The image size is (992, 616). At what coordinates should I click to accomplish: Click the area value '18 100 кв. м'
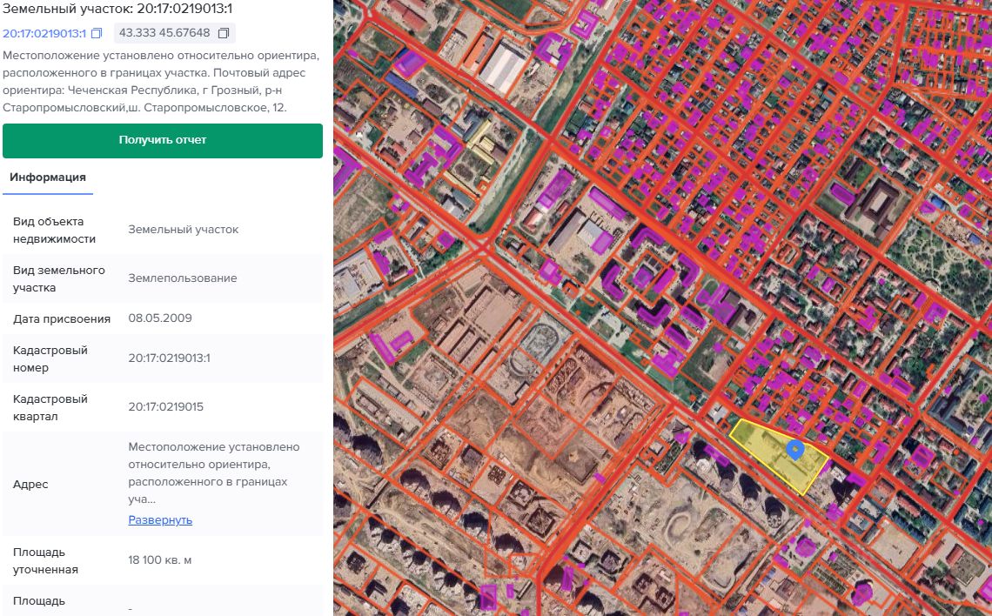tap(160, 560)
